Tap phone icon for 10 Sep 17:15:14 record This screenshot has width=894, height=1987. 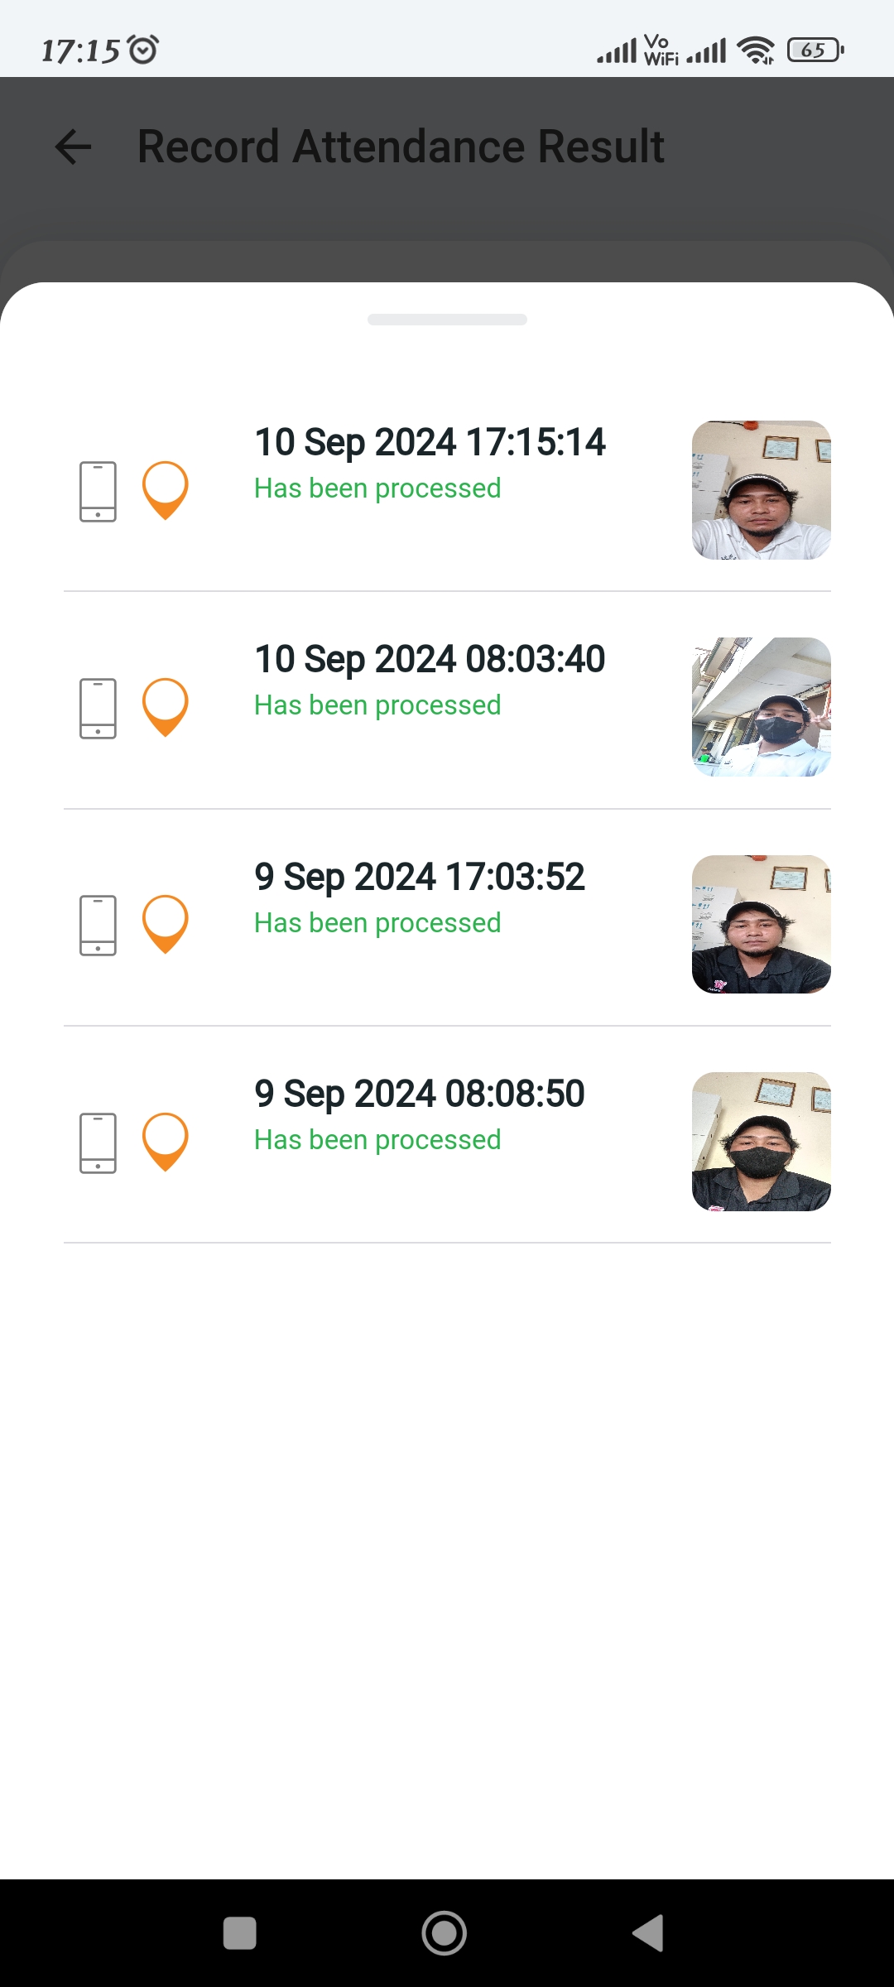tap(98, 491)
